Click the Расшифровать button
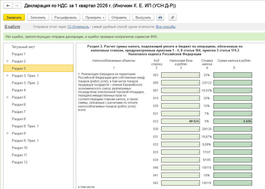This screenshot has height=189, width=265. (65, 17)
